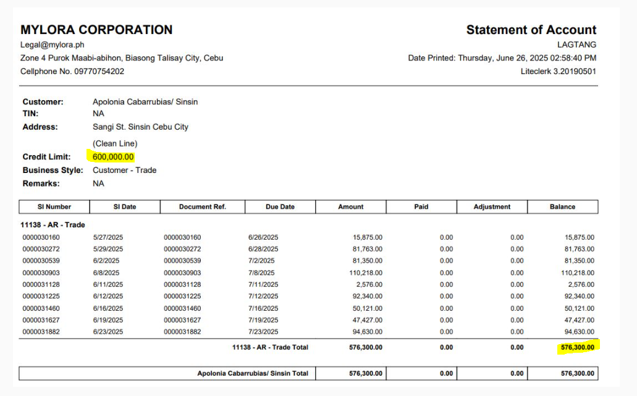Screen dimensions: 637x396
Task: Click the Due Date column header
Action: point(280,207)
